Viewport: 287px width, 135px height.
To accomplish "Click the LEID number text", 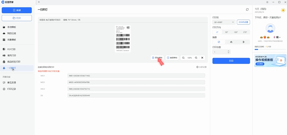I will (270, 41).
